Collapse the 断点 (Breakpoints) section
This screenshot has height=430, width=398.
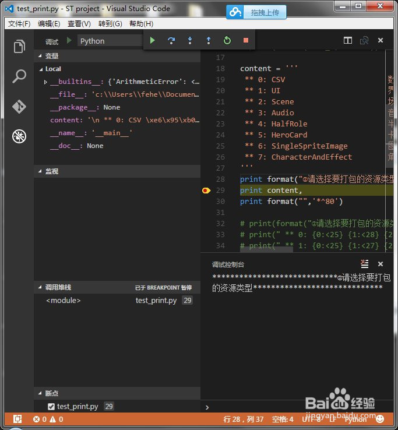pyautogui.click(x=40, y=393)
